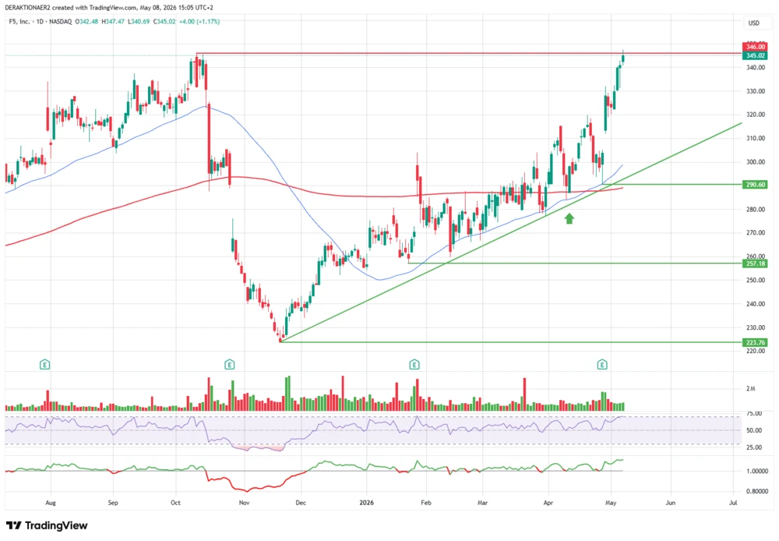Click the Mar label on the time axis

(482, 503)
